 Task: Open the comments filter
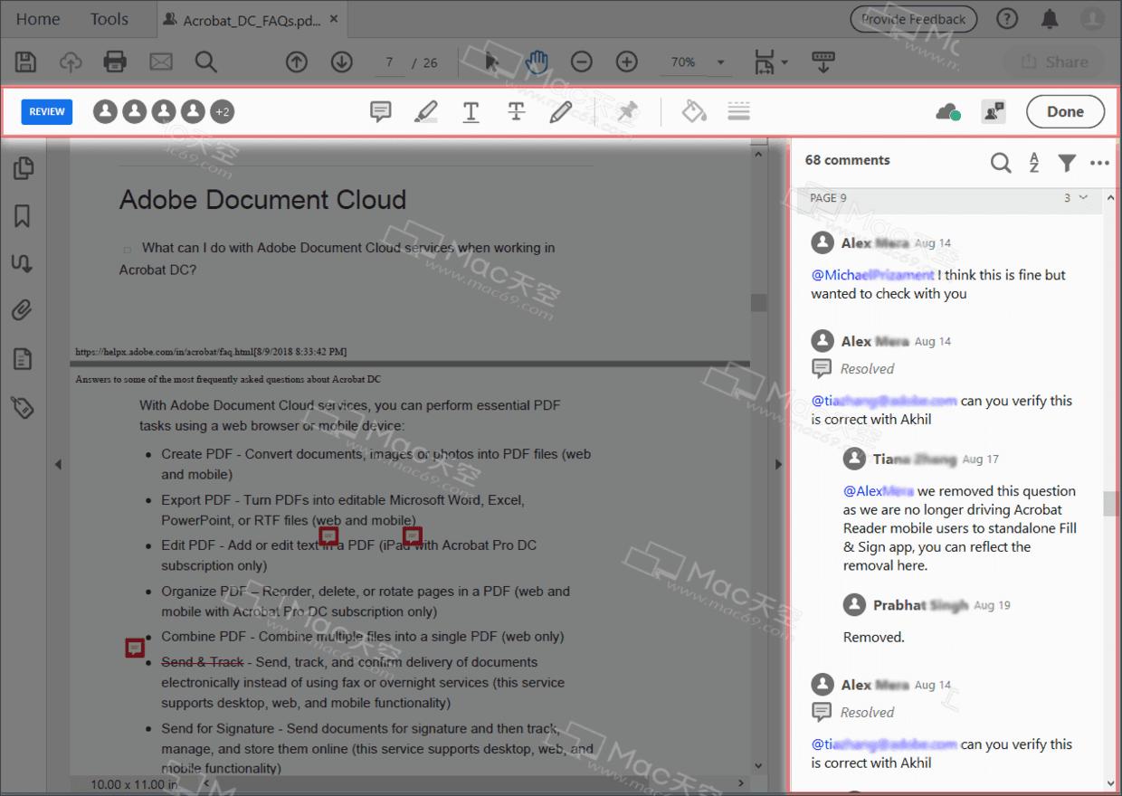1067,163
